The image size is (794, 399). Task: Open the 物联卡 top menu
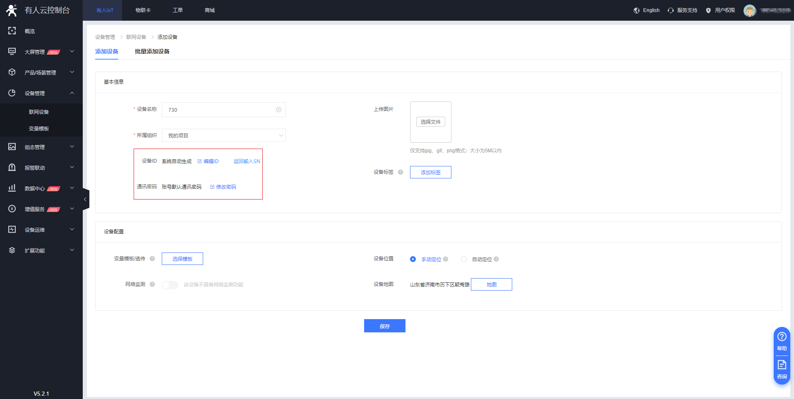[143, 10]
